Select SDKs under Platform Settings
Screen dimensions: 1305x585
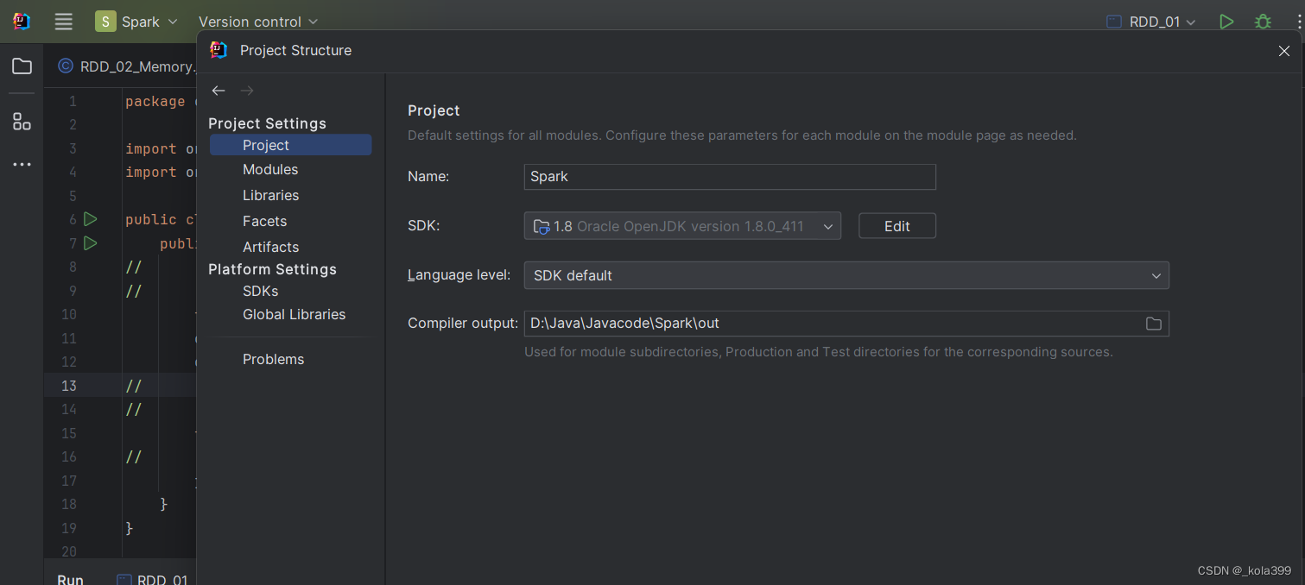point(260,291)
